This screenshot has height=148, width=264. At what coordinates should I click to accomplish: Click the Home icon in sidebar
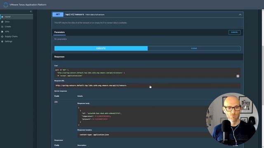(x=2, y=17)
